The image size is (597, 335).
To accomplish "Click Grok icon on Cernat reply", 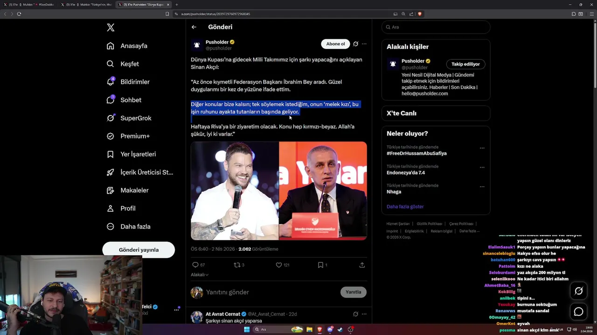I will click(x=355, y=314).
